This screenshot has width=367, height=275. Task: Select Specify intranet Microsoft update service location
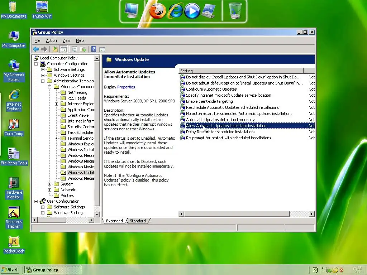pyautogui.click(x=228, y=95)
